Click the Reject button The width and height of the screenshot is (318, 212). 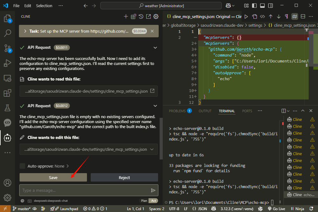pos(124,178)
